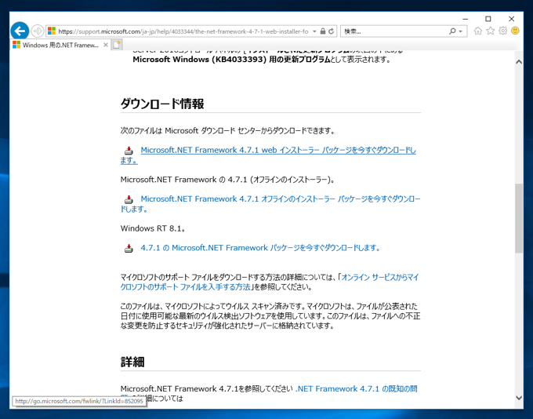Expand the search provider dropdown arrow
The width and height of the screenshot is (533, 419).
tap(461, 31)
